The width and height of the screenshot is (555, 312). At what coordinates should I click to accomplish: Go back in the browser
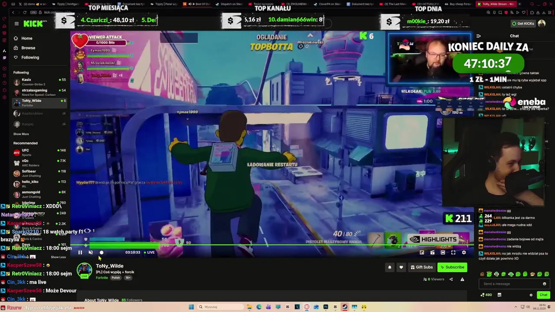(x=13, y=12)
